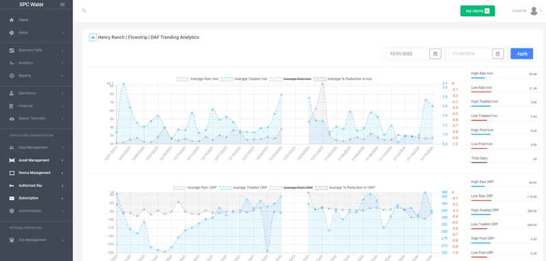Click the Sensor Telemetry cloud icon
The height and width of the screenshot is (261, 546).
point(12,118)
